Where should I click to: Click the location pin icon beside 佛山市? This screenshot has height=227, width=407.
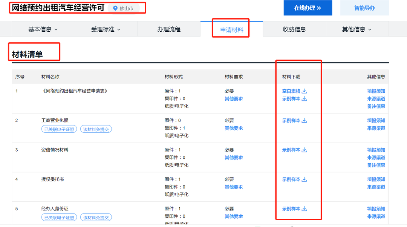[x=115, y=8]
